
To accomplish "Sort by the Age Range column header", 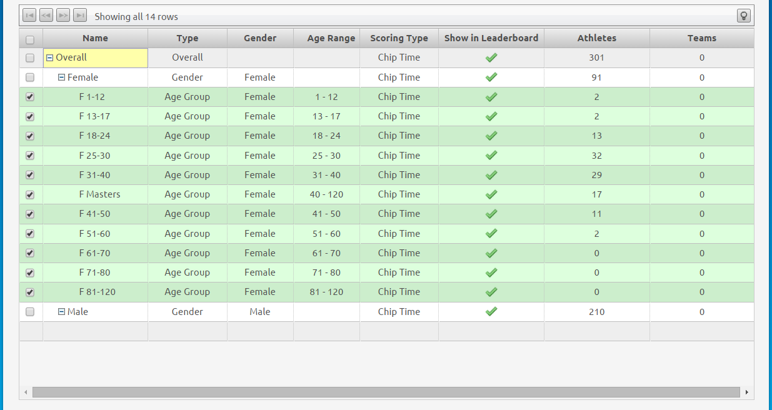I will (331, 38).
